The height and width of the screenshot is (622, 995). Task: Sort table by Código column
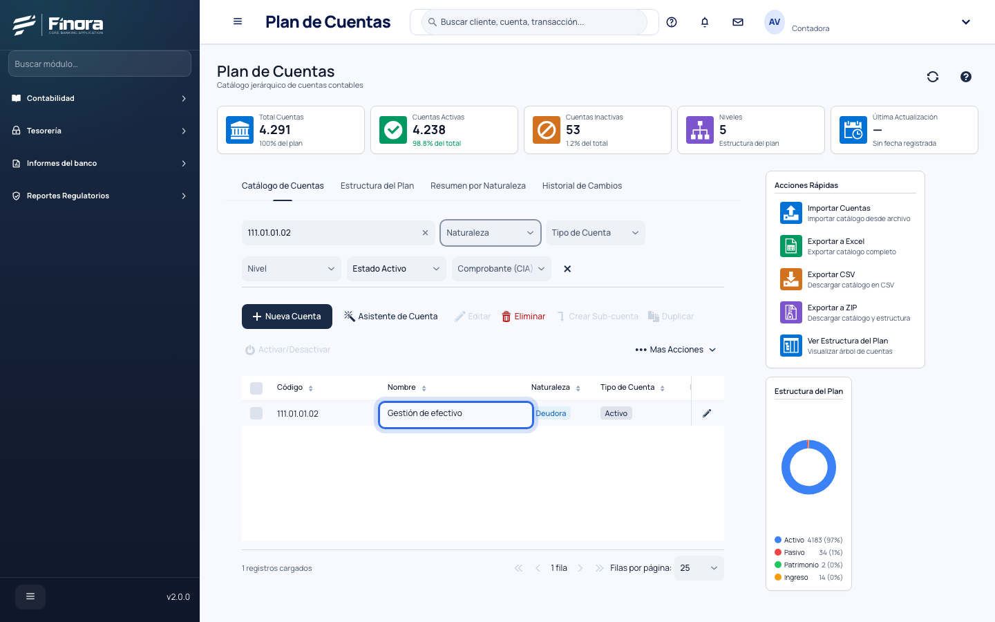[295, 388]
